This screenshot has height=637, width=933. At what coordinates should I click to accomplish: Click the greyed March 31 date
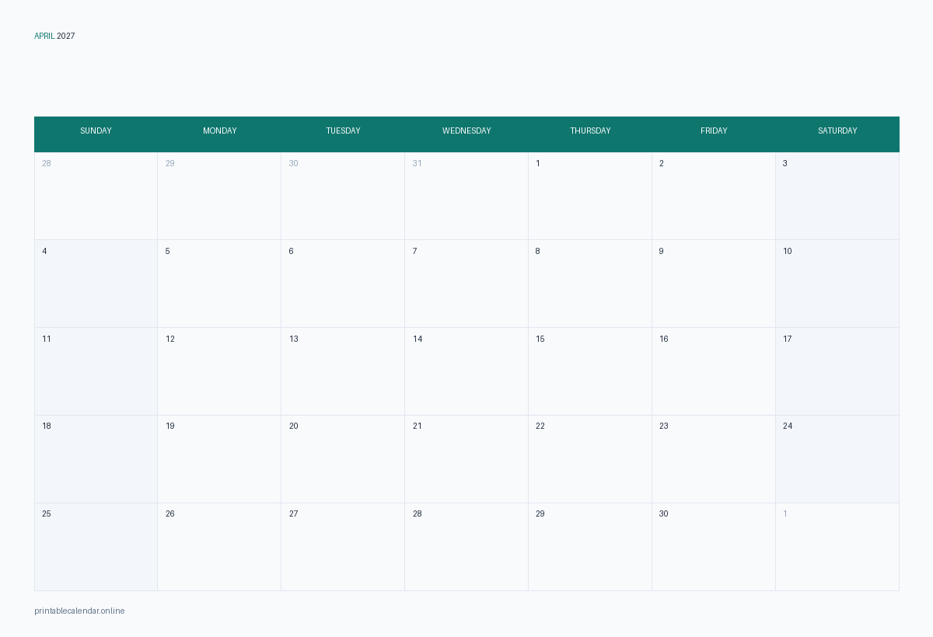[x=418, y=164]
